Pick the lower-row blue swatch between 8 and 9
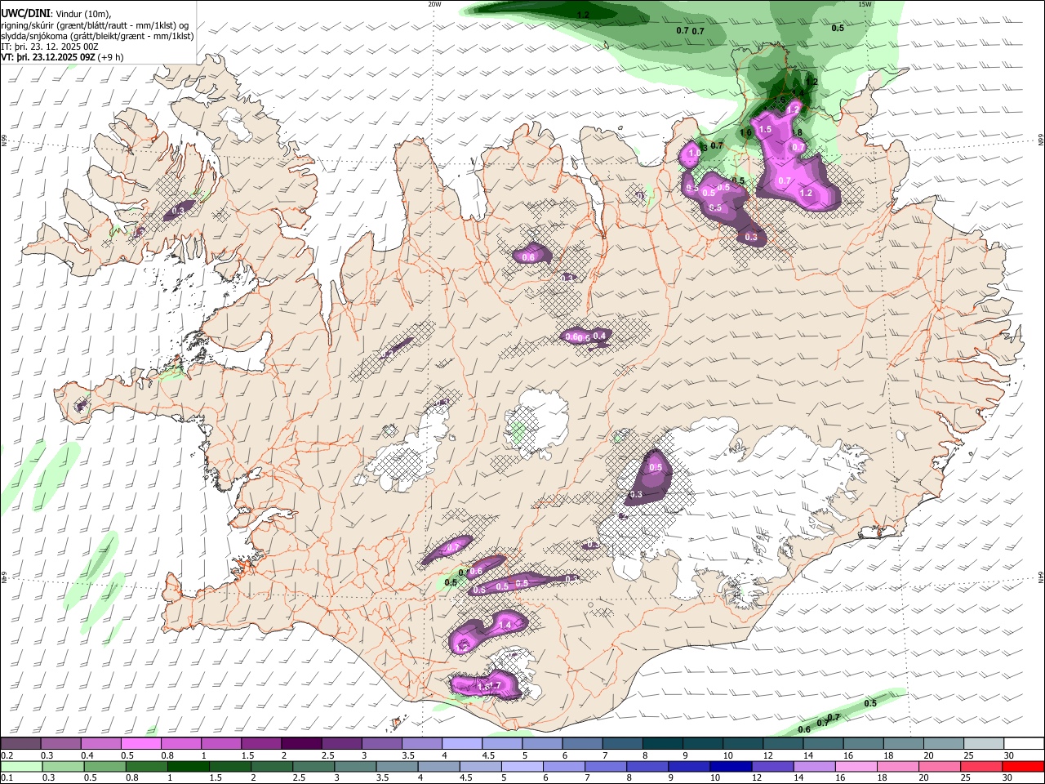Viewport: 1045px width, 784px height. pos(650,766)
